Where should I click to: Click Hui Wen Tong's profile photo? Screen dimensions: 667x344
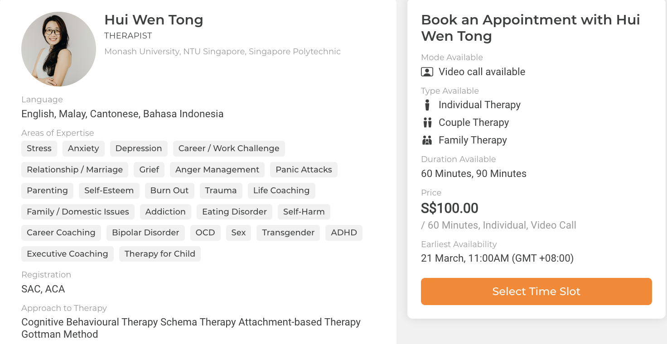[x=58, y=49]
